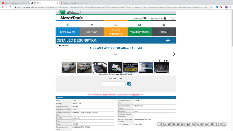233x131 pixels.
Task: Click the last maintenance mileage 154,577 km
Action: pos(139,106)
